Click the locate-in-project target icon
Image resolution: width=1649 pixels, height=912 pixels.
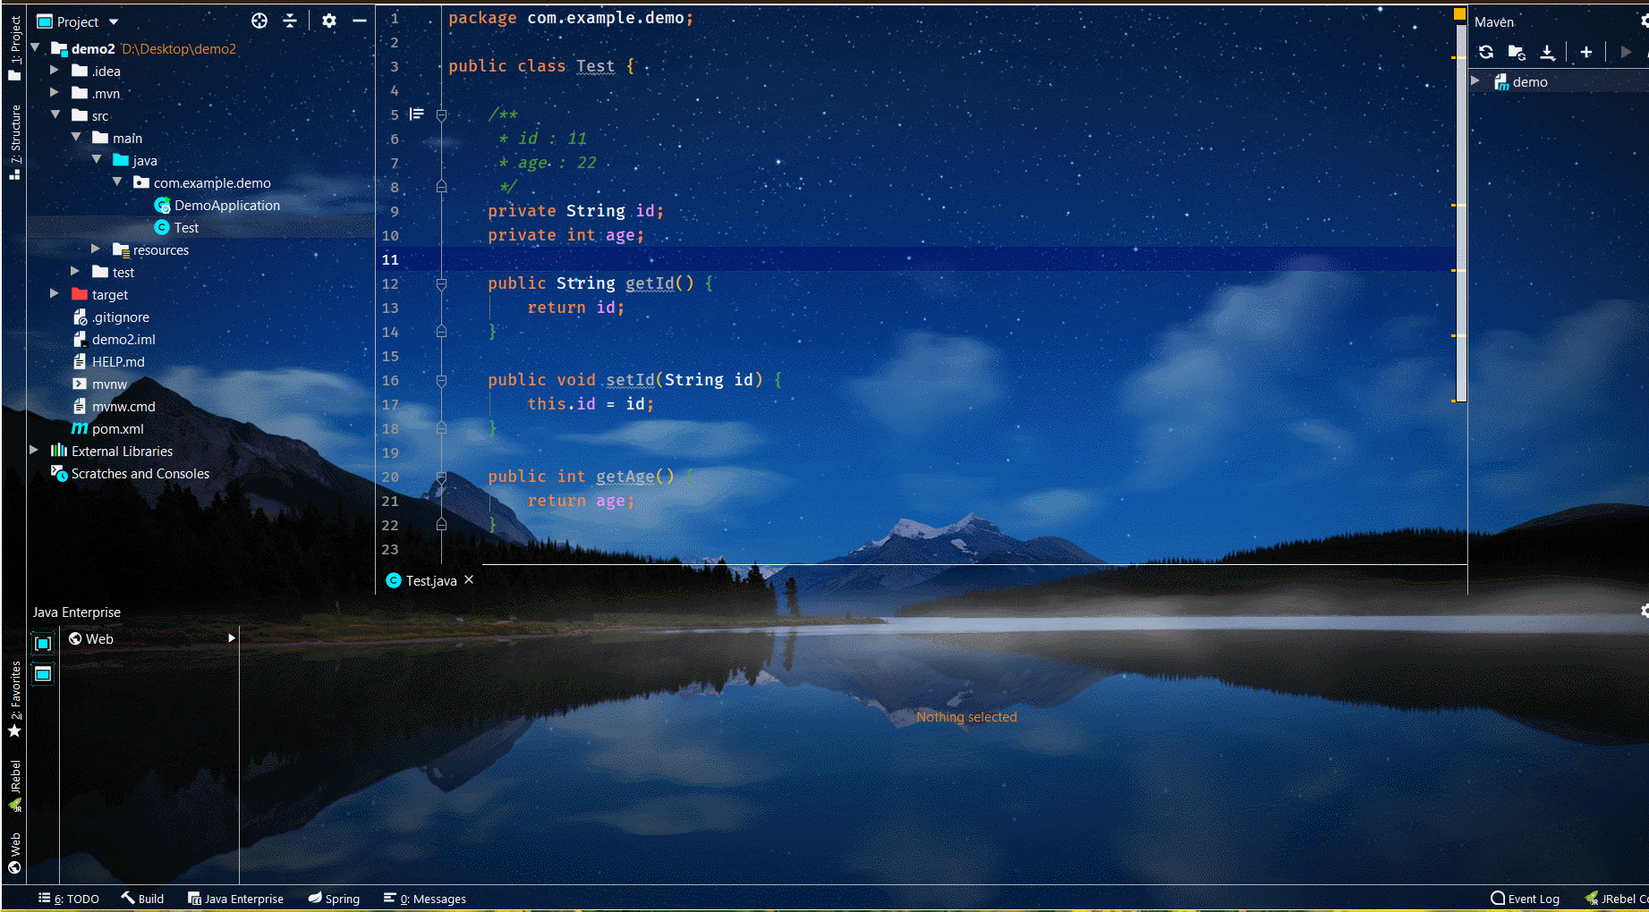[259, 21]
